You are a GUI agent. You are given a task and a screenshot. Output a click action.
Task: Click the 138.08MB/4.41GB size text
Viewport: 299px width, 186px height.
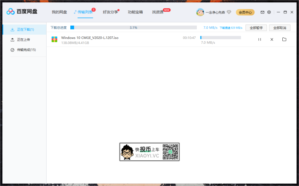[75, 43]
